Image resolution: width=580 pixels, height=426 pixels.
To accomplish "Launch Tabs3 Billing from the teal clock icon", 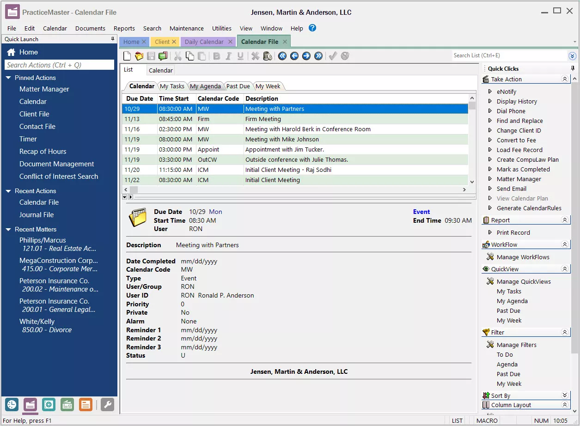I will (x=11, y=405).
